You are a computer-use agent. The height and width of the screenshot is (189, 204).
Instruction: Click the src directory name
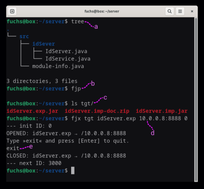24,36
